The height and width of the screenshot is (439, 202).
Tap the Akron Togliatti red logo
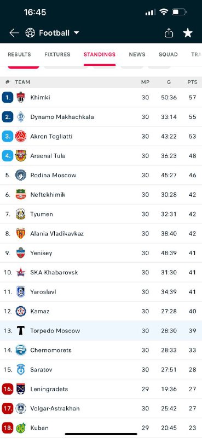21,136
